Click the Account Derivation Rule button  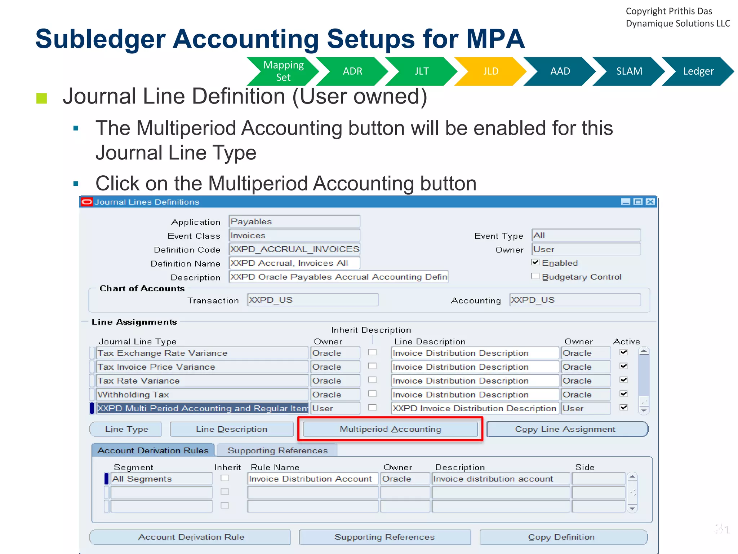[x=190, y=537]
